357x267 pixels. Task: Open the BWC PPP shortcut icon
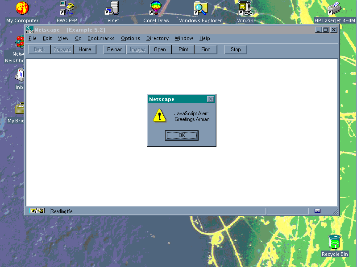67,8
